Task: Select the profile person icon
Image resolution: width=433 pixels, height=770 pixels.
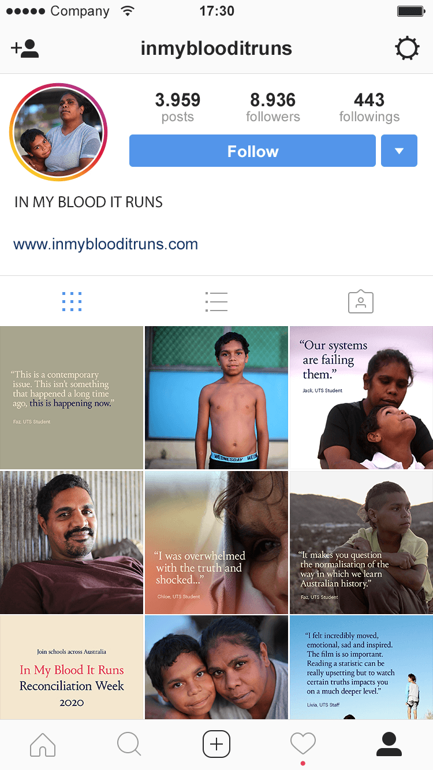Action: click(389, 745)
